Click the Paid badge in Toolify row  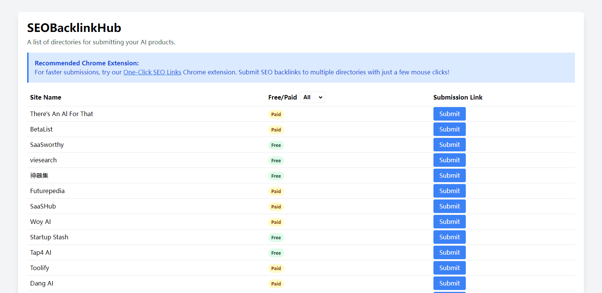pos(276,268)
